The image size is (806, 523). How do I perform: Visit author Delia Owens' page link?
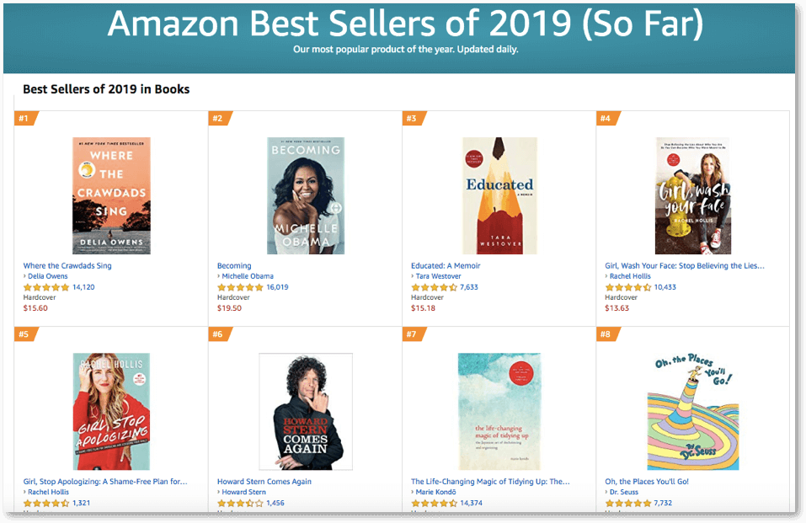(48, 276)
